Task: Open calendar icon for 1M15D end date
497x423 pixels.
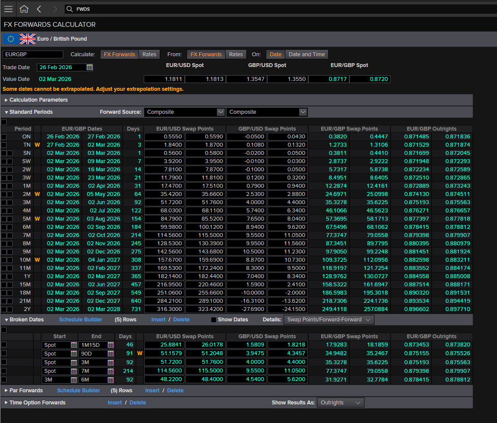Action: point(111,345)
